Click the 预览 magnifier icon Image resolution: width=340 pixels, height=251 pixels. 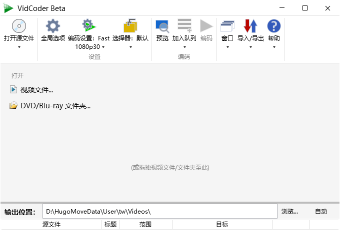162,26
